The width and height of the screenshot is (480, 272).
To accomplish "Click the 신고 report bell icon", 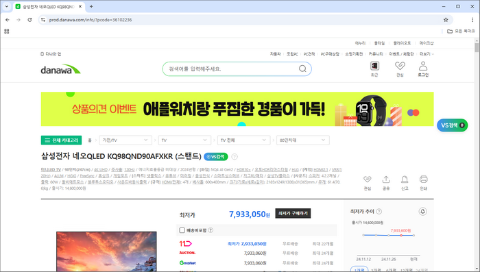I will tap(405, 183).
